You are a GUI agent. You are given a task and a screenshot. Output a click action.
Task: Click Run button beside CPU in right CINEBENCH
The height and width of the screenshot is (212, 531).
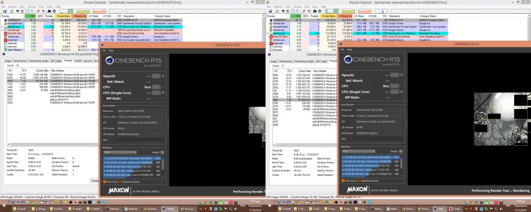pos(395,87)
